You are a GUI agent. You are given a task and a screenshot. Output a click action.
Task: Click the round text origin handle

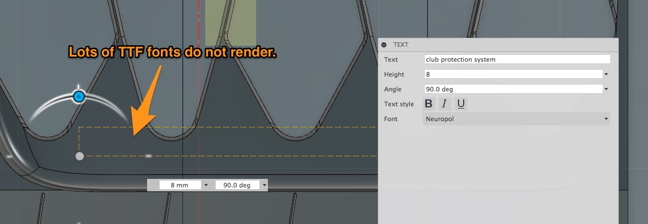click(x=80, y=156)
